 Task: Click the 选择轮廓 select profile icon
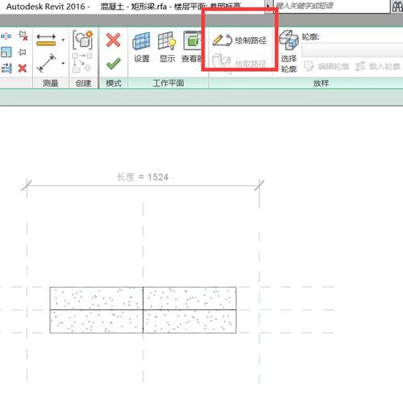pyautogui.click(x=289, y=52)
